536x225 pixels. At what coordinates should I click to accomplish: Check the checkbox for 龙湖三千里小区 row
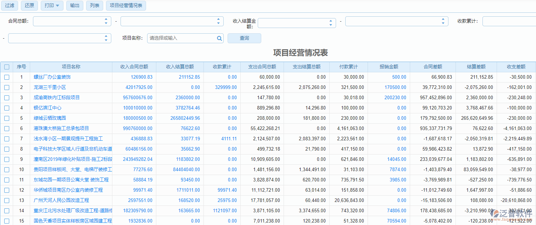point(6,87)
